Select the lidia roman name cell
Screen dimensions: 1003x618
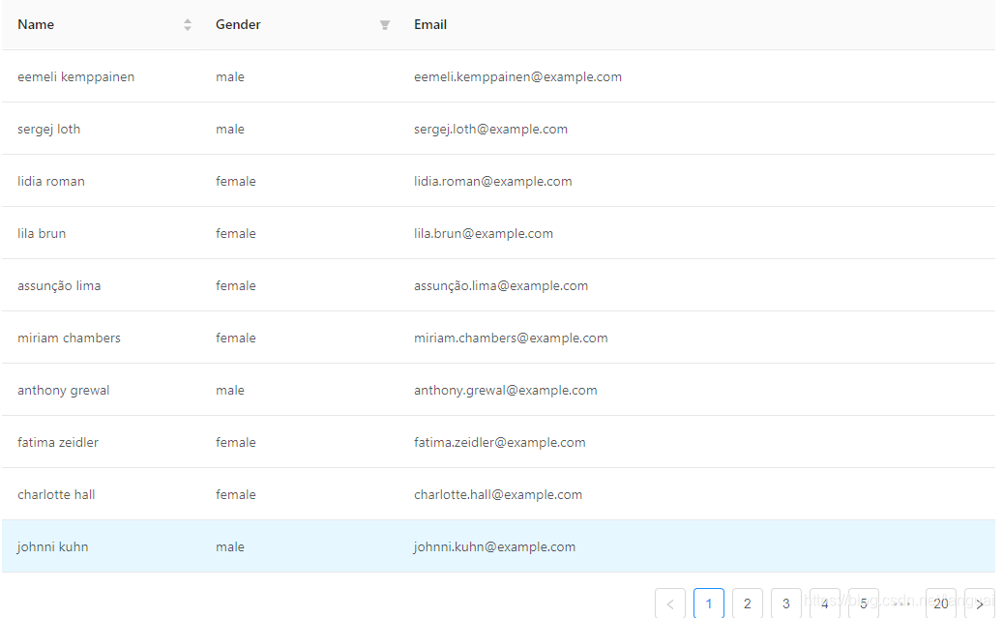coord(51,181)
